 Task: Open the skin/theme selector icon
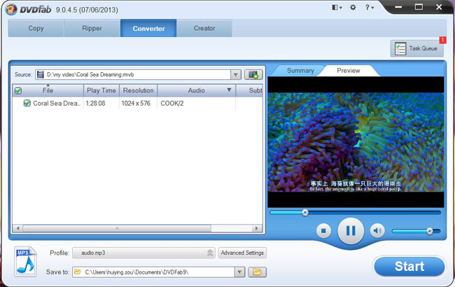coord(337,8)
